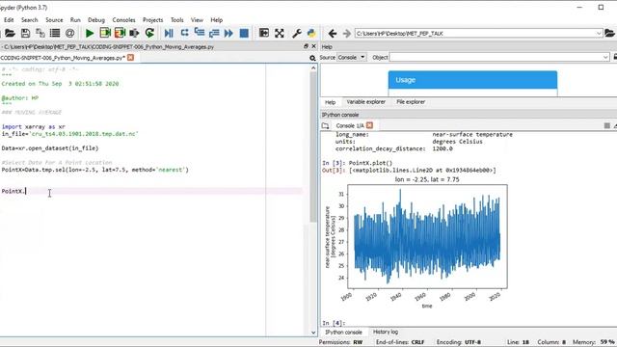Stop debugging with the blue square icon

coord(244,33)
